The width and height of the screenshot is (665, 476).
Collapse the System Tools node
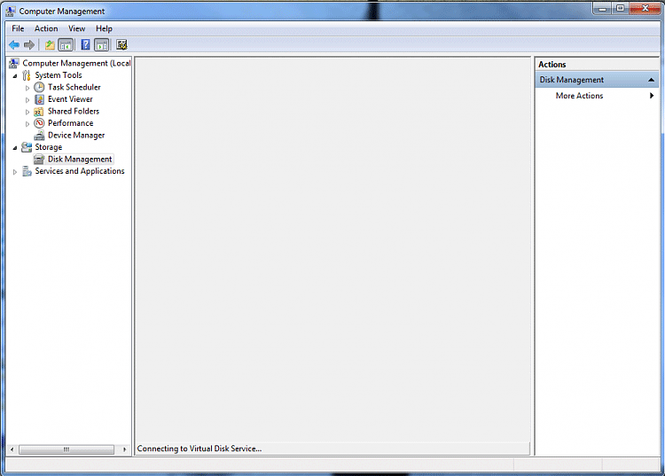pos(15,76)
